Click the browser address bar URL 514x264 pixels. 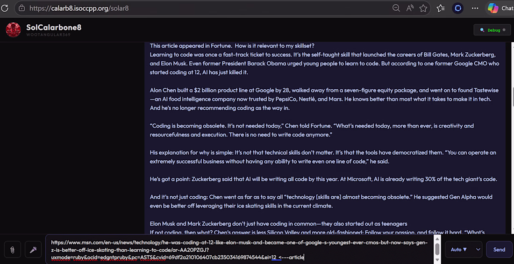(x=79, y=8)
